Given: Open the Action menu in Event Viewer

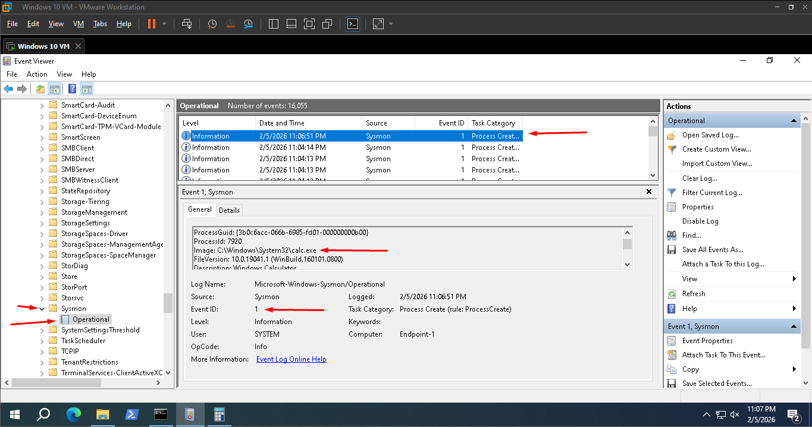Looking at the screenshot, I should (37, 74).
